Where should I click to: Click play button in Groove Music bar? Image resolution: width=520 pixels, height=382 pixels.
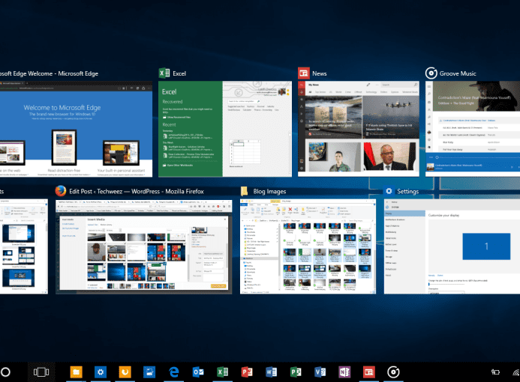tap(512, 167)
